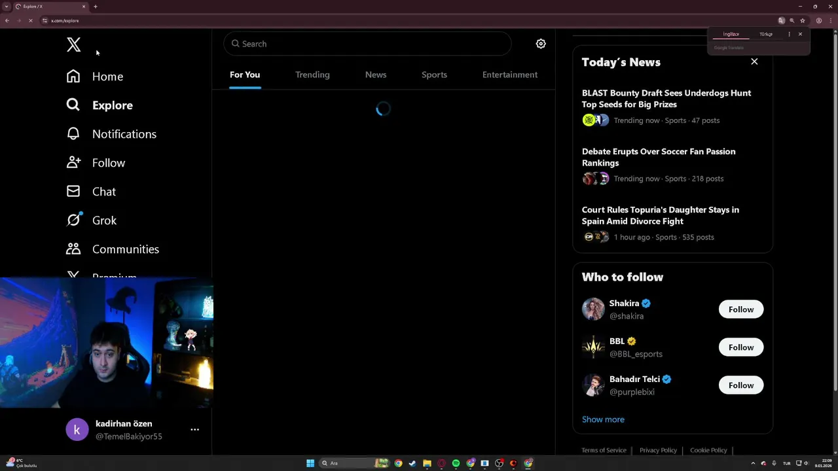Open Communities in the sidebar
The image size is (838, 471).
point(113,249)
